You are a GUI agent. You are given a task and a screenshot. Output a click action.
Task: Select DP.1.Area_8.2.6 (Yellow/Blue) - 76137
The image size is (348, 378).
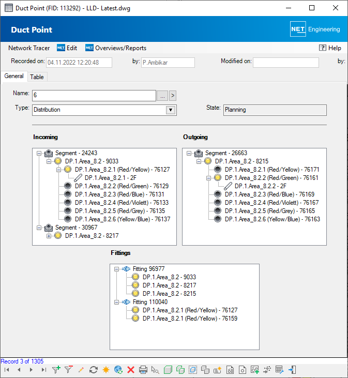(123, 219)
